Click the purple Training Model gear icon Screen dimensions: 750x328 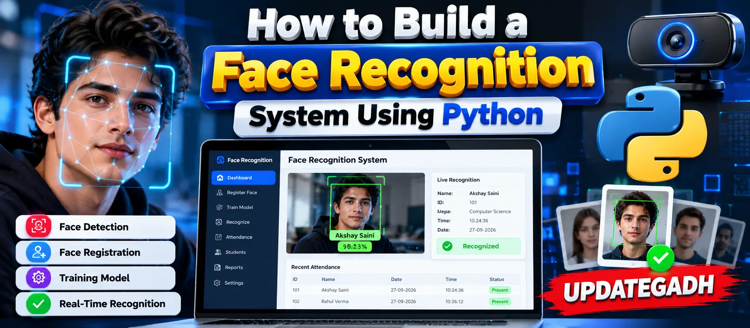[x=38, y=278]
